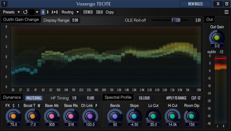
Task: Toggle the MASTERING mode button
Action: [34, 98]
